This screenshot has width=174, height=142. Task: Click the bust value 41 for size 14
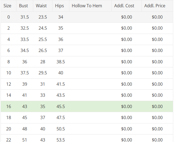pyautogui.click(x=25, y=95)
